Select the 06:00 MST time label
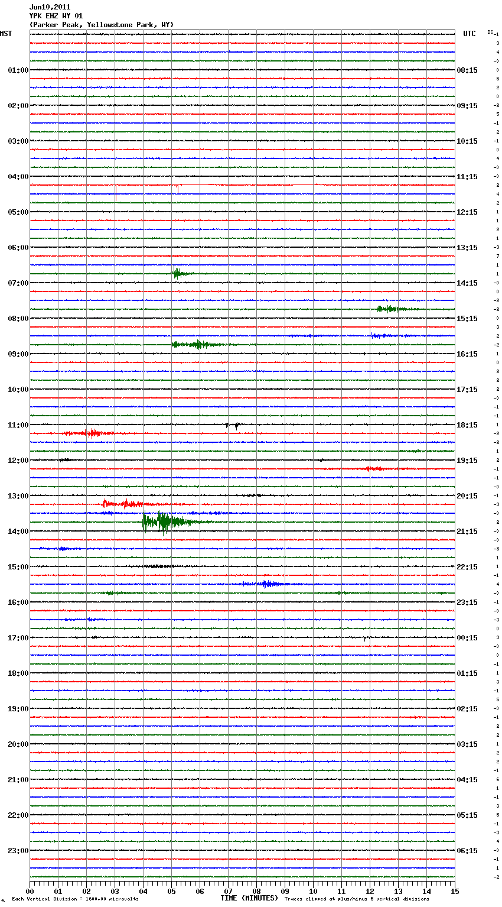The width and height of the screenshot is (502, 907). pyautogui.click(x=18, y=248)
